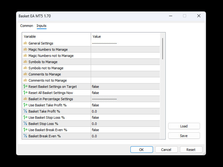This screenshot has width=223, height=167.
Task: Select the 'Reset Basket Settings on Target' label
Action: (x=53, y=87)
